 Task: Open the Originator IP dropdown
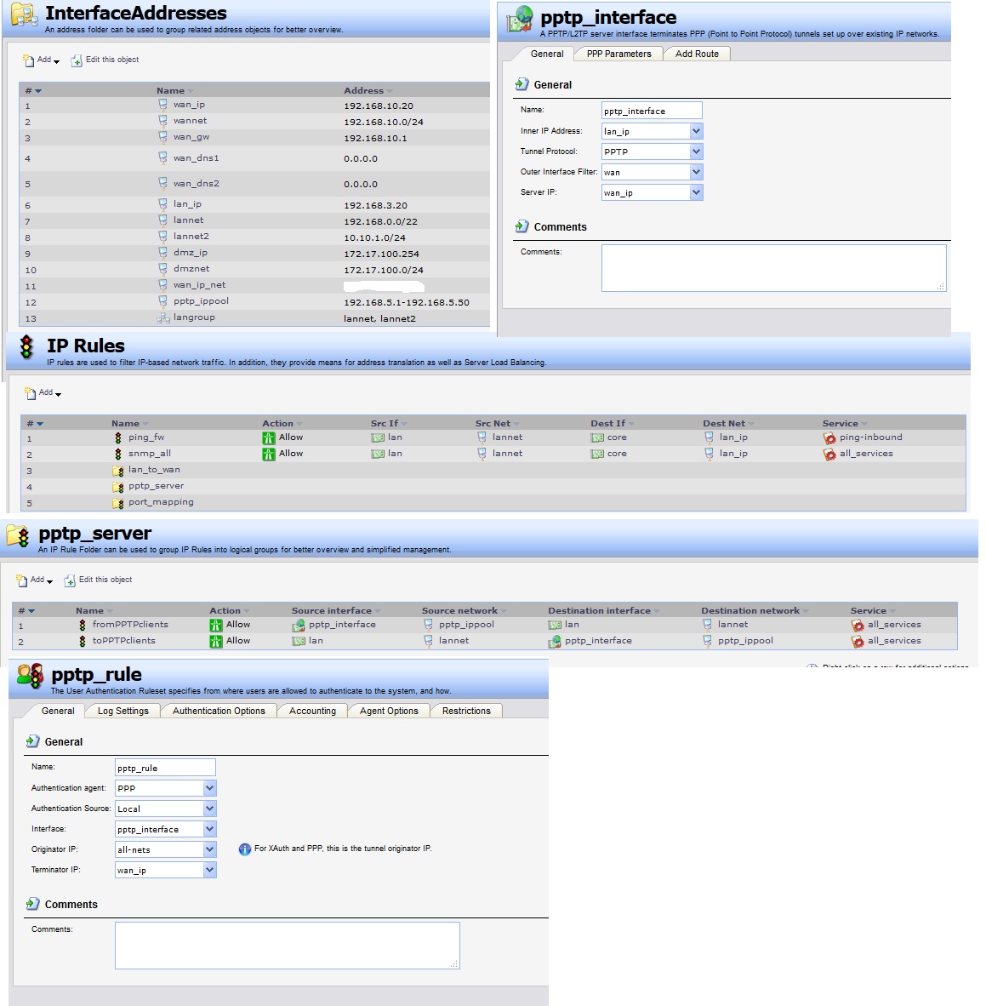coord(209,849)
